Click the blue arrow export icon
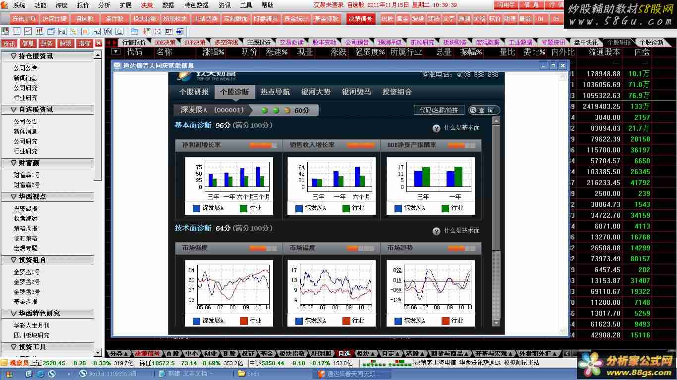This screenshot has height=380, width=677. [180, 31]
